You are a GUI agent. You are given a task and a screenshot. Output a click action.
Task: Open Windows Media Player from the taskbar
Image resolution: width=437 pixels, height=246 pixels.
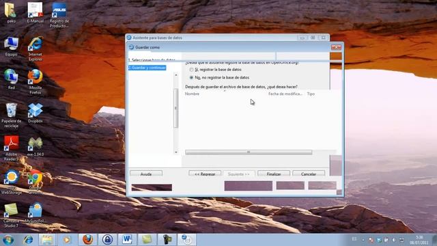point(67,240)
